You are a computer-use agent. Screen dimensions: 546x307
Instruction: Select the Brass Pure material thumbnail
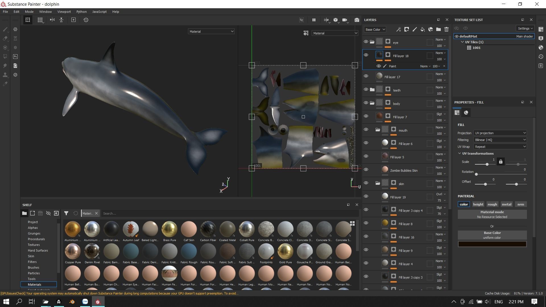(x=169, y=229)
